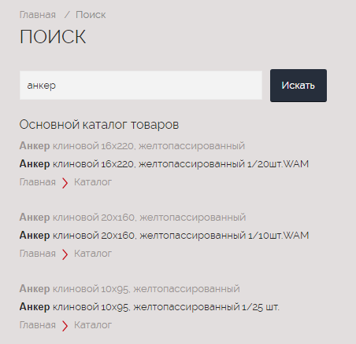Click Поиск in top breadcrumb
The image size is (356, 344).
pos(91,15)
